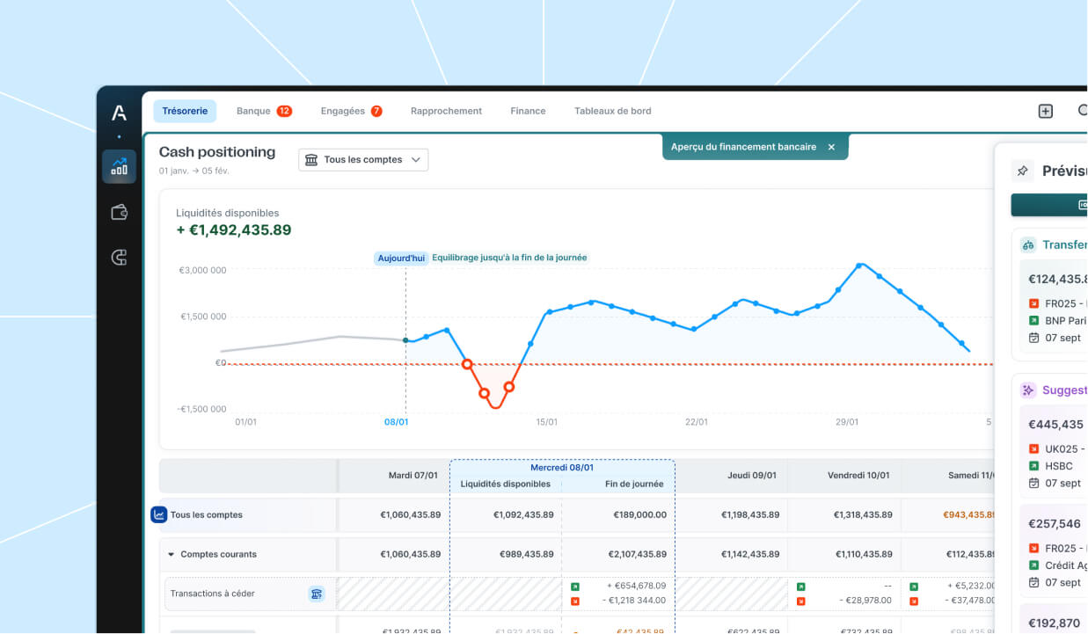This screenshot has height=634, width=1088.
Task: Click the Transfer scale icon
Action: coord(1028,245)
